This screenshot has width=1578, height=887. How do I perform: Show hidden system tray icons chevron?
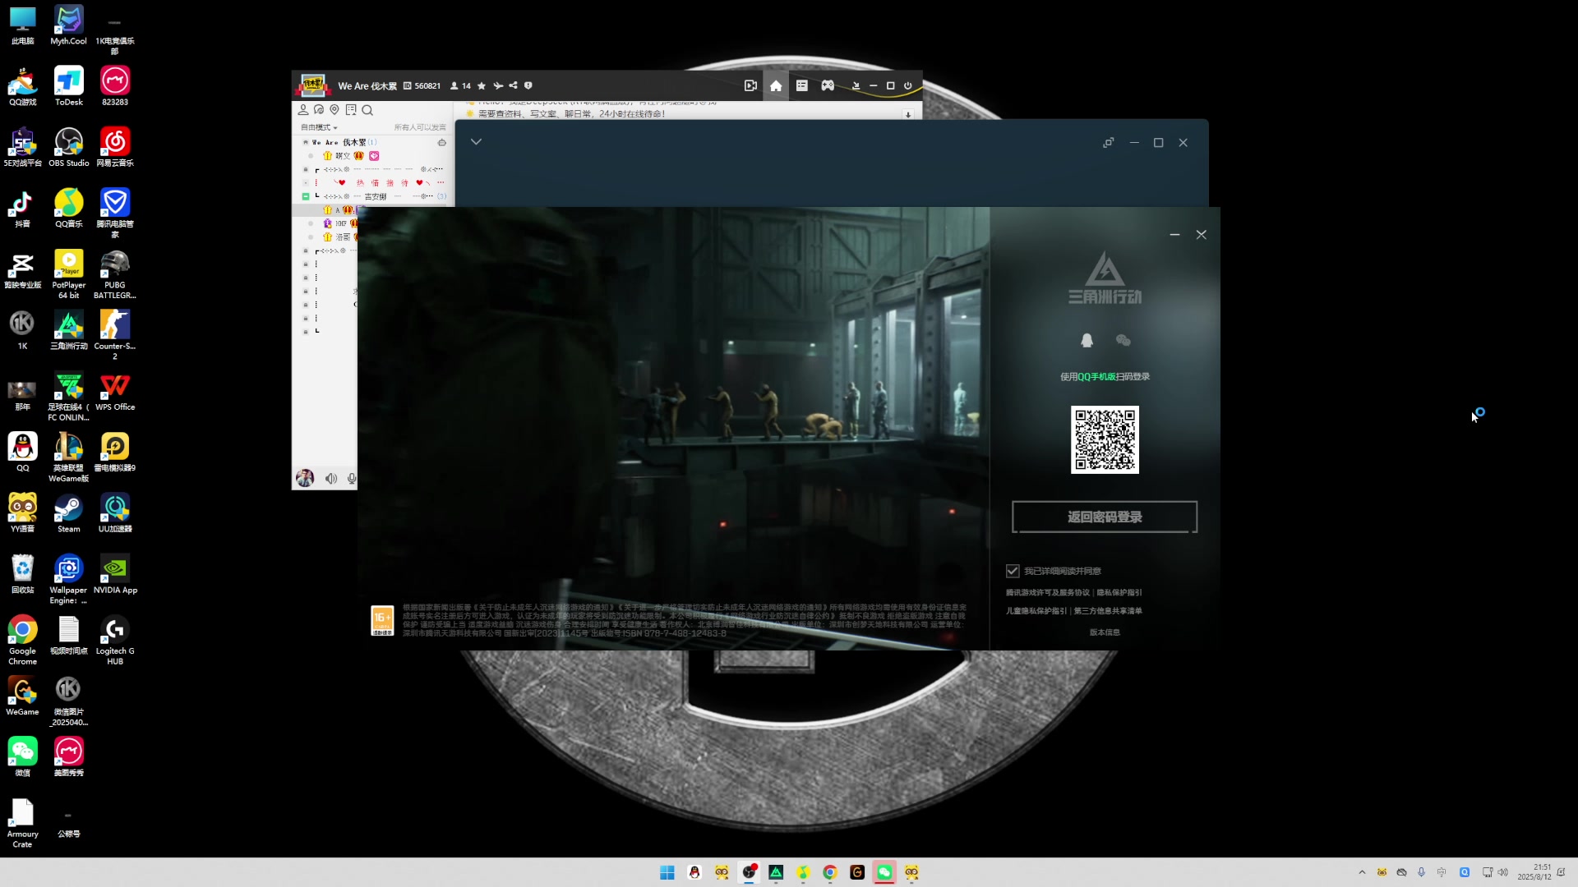click(1362, 872)
